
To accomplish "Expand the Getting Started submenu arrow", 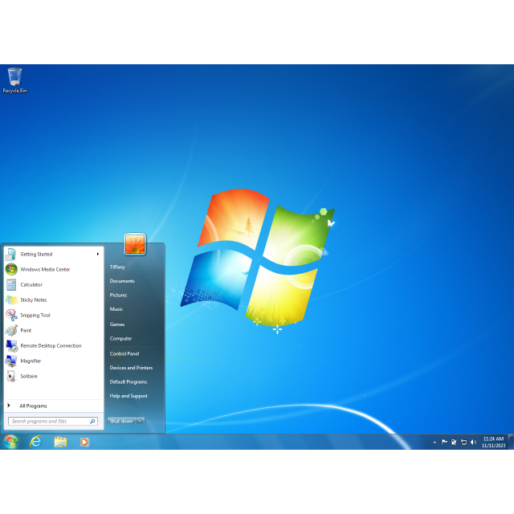I will pos(98,254).
